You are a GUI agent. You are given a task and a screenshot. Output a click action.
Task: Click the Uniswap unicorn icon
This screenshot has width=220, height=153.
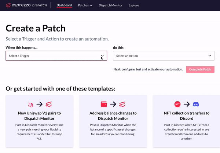[30, 104]
